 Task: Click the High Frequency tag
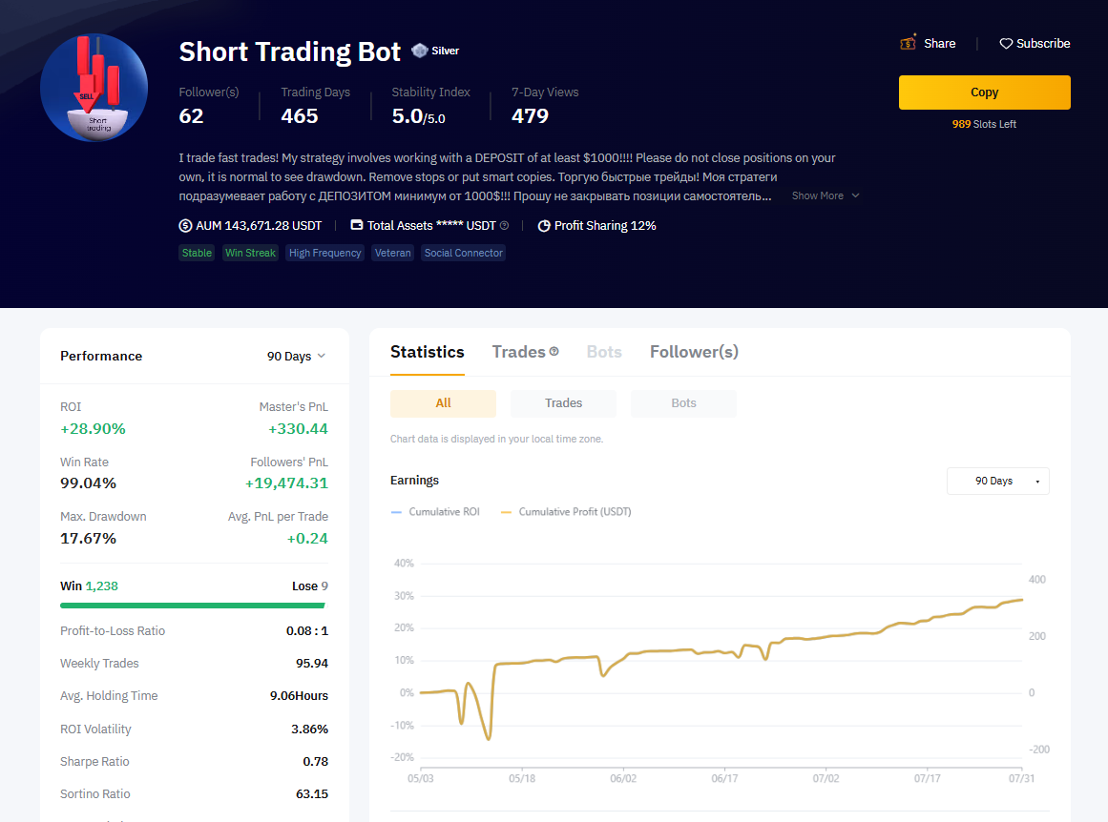click(x=324, y=253)
